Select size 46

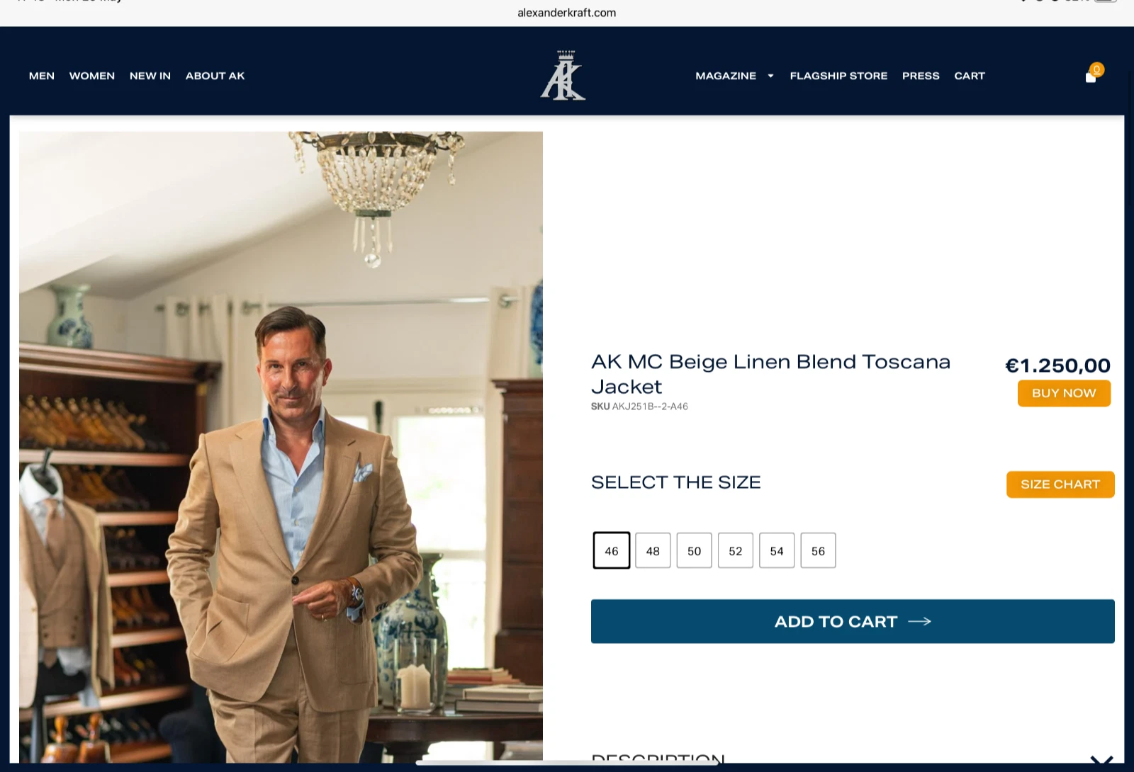pos(612,550)
